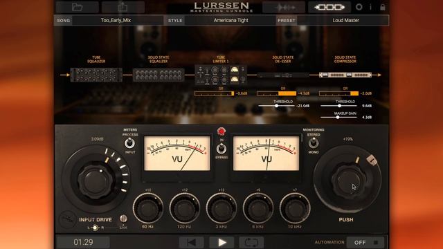Adjust the Compressor threshold slider
Image resolution: width=443 pixels, height=249 pixels.
(x=339, y=106)
